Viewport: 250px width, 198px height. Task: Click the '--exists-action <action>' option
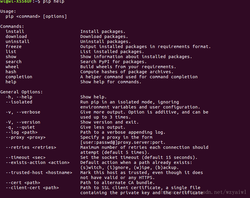[38, 163]
